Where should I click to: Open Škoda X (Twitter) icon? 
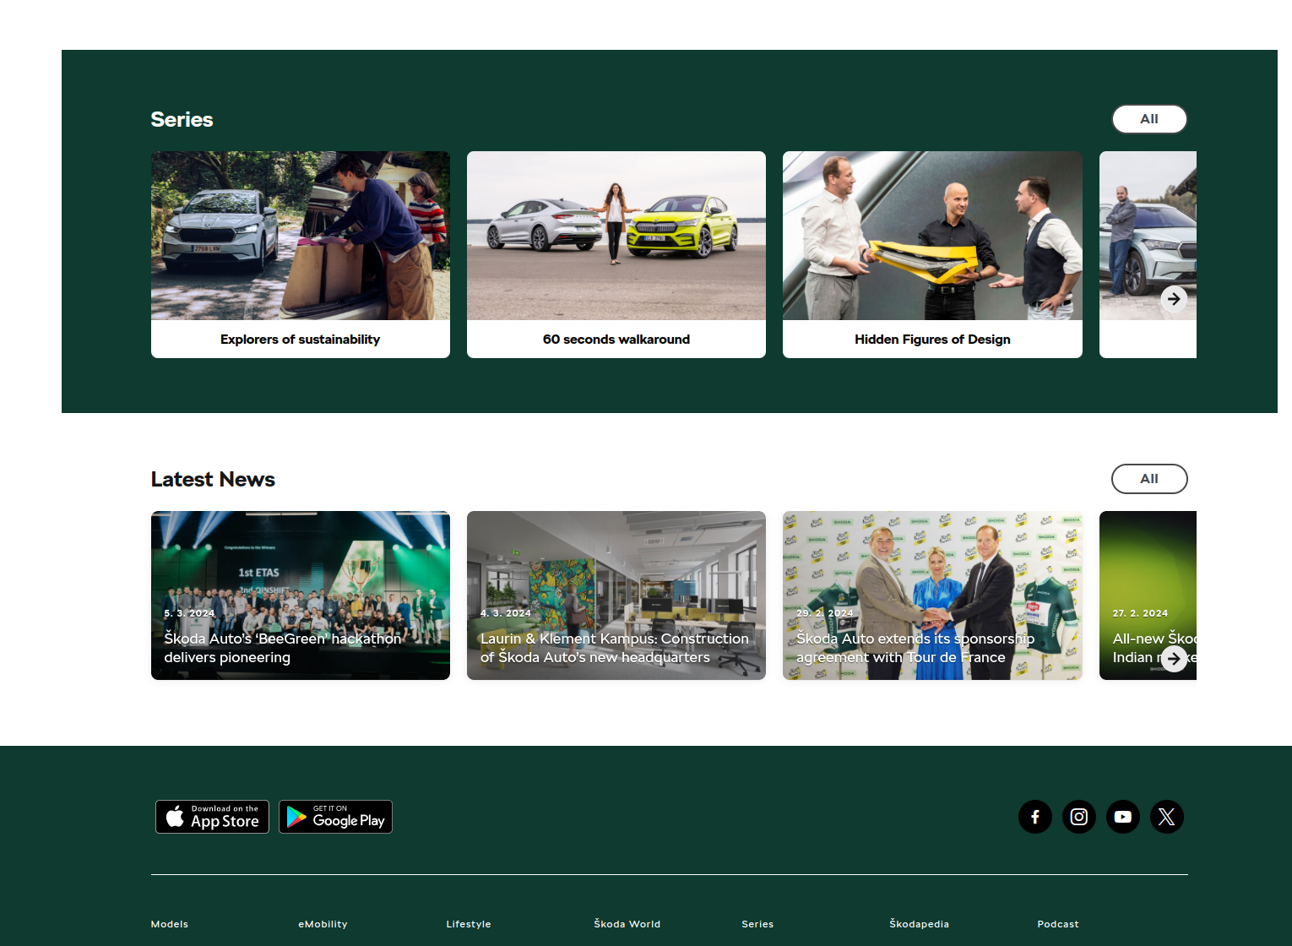pyautogui.click(x=1167, y=817)
